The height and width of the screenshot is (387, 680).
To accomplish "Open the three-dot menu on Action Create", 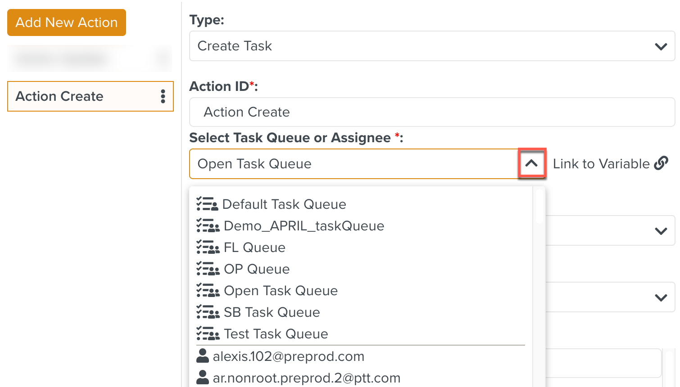I will click(163, 96).
